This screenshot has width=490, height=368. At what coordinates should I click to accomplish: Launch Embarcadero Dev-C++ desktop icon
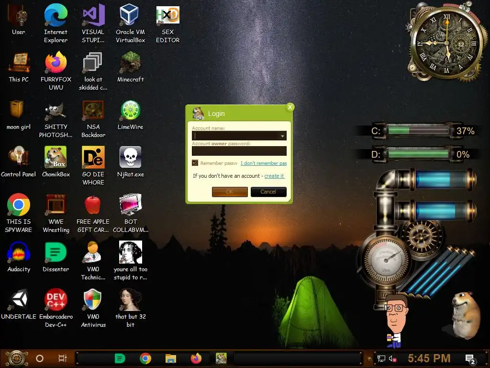click(x=56, y=308)
